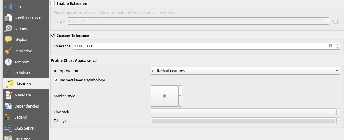
Task: Click the Legend icon in sidebar
Action: 8,117
